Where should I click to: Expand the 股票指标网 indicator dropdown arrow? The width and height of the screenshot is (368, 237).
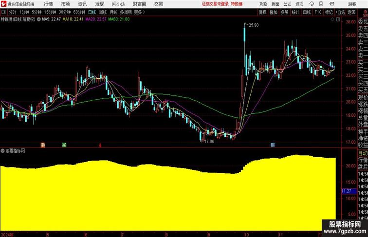(x=2, y=151)
